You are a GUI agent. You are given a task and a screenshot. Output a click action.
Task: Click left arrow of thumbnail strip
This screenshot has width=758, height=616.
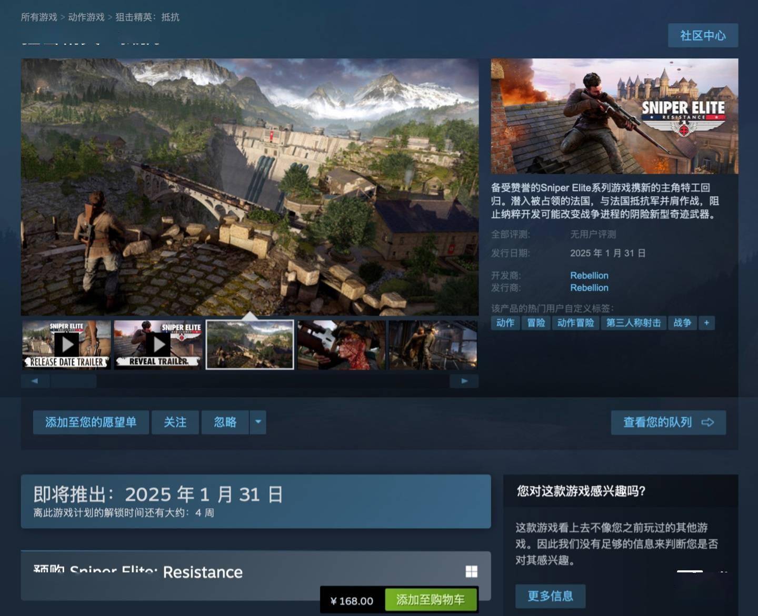pyautogui.click(x=35, y=381)
